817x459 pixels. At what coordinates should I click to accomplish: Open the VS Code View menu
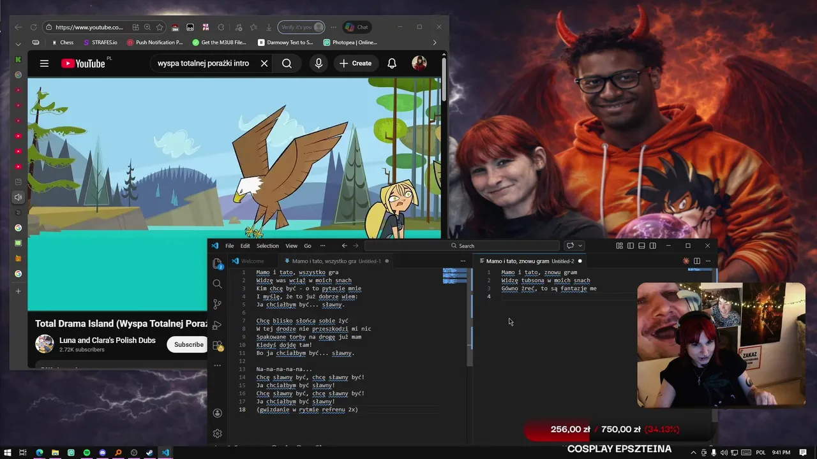click(291, 246)
